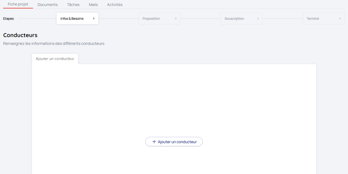This screenshot has height=174, width=348.
Task: Select the Ajouter un conducteur panel tab
Action: (55, 59)
